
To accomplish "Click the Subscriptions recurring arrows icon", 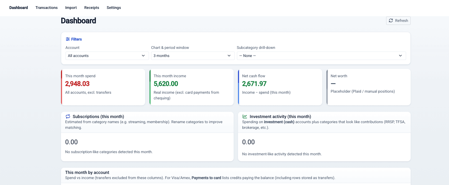I will 68,116.
